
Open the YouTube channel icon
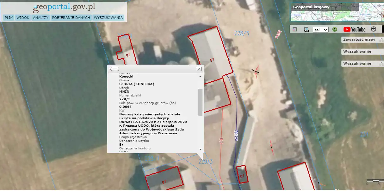coord(354,29)
